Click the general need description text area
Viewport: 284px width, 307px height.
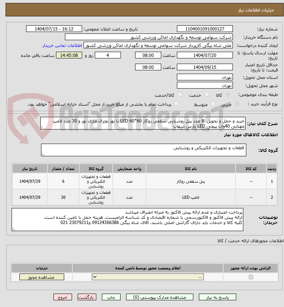[x=143, y=123]
